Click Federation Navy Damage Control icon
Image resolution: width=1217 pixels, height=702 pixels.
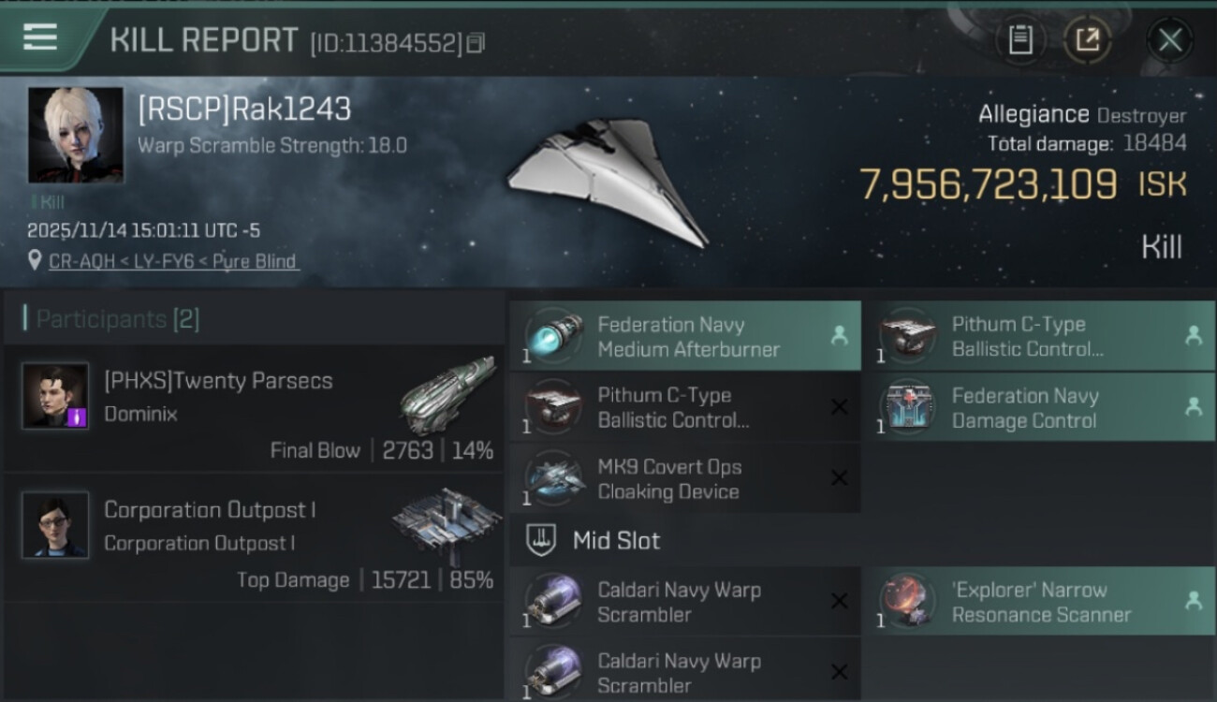tap(906, 408)
